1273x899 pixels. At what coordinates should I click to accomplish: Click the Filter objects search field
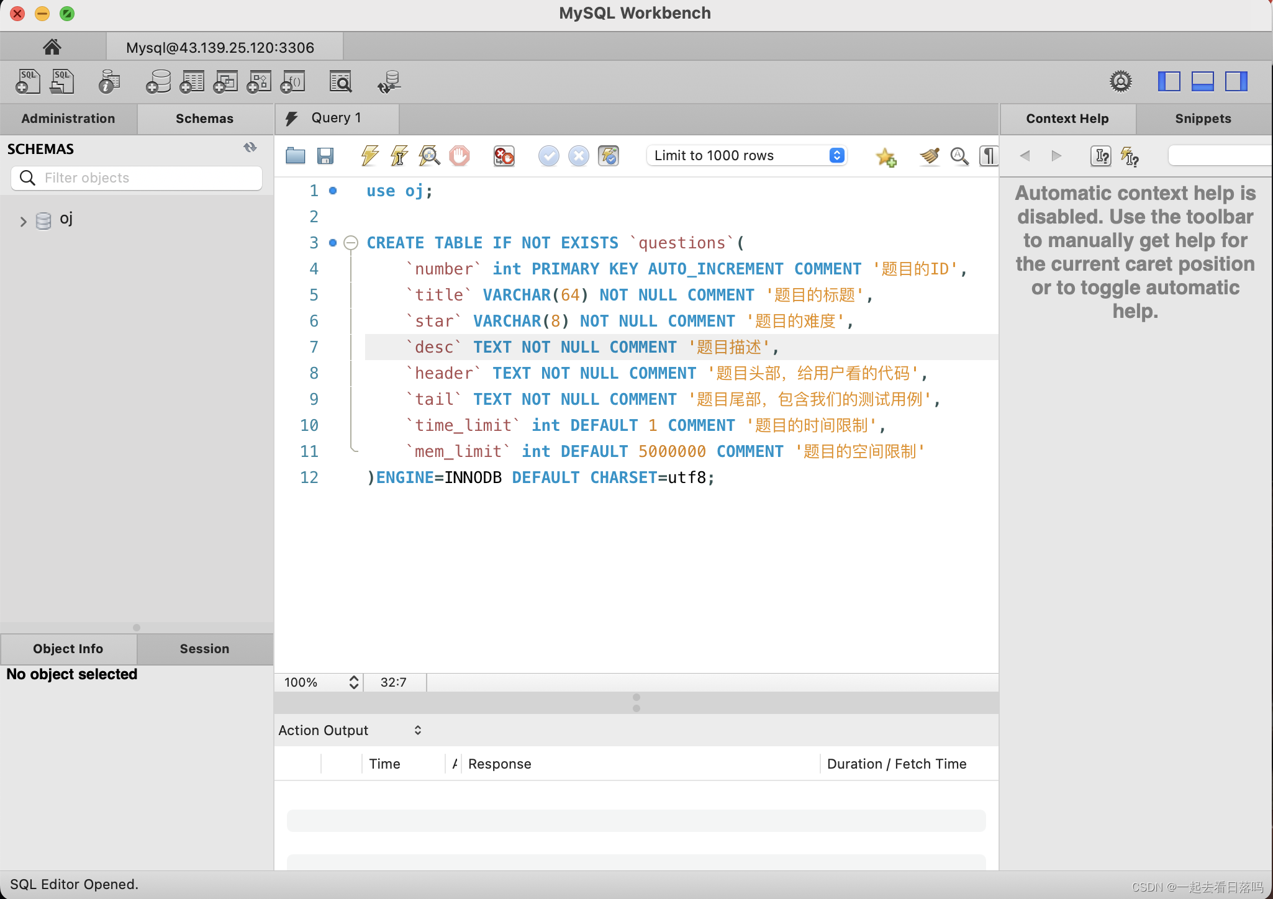point(137,178)
